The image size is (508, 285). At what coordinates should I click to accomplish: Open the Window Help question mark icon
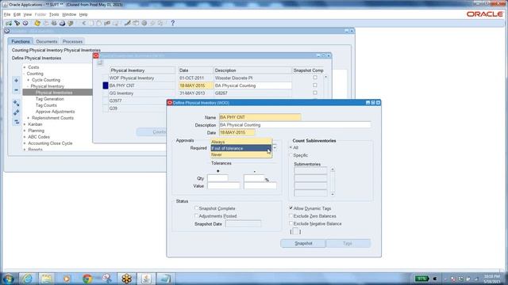[173, 23]
